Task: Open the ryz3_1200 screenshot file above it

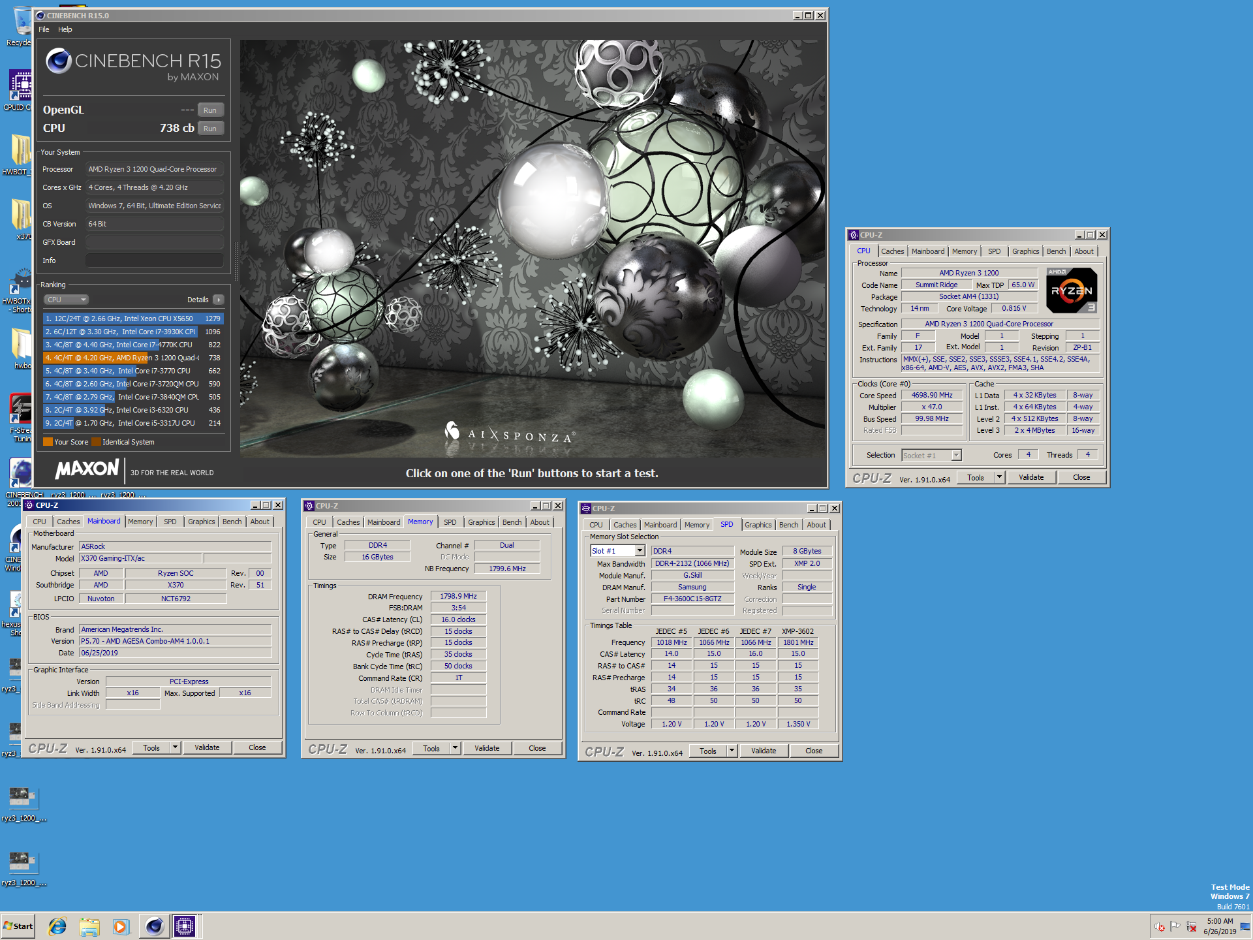Action: pos(23,804)
